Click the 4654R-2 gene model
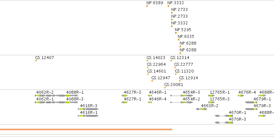The height and width of the screenshot is (137, 274). 182,102
